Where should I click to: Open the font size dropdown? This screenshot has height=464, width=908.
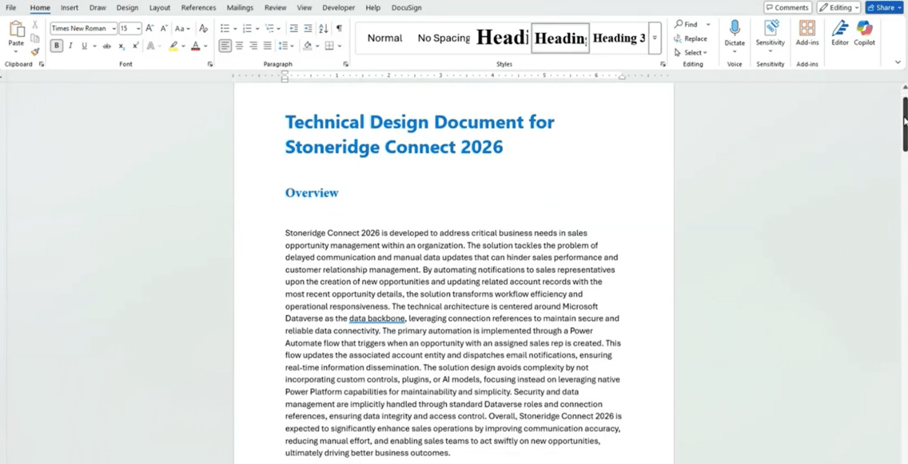pos(138,29)
